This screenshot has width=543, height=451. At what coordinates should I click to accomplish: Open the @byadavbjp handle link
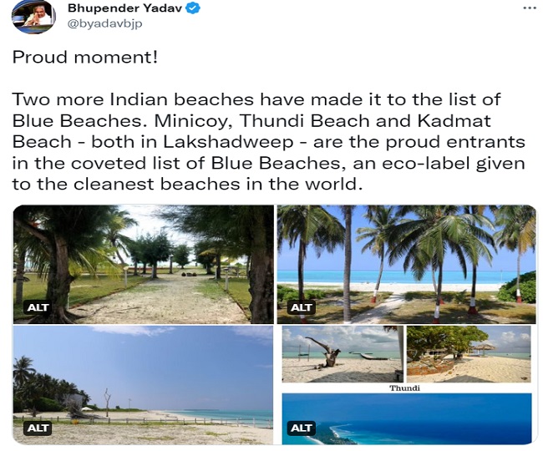(105, 23)
